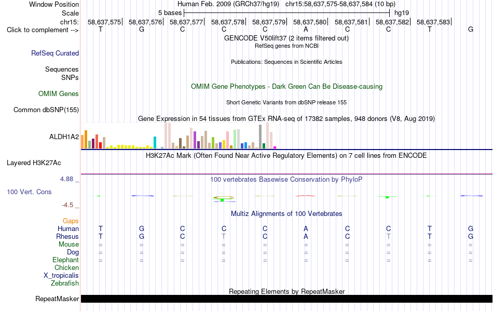Viewport: 493px width, 311px height.
Task: Click the chr15: base position label
Action: click(69, 22)
